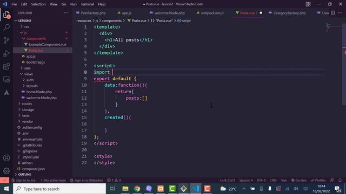Image resolution: width=346 pixels, height=194 pixels.
Task: Open Task View on the taskbar
Action: click(x=112, y=189)
